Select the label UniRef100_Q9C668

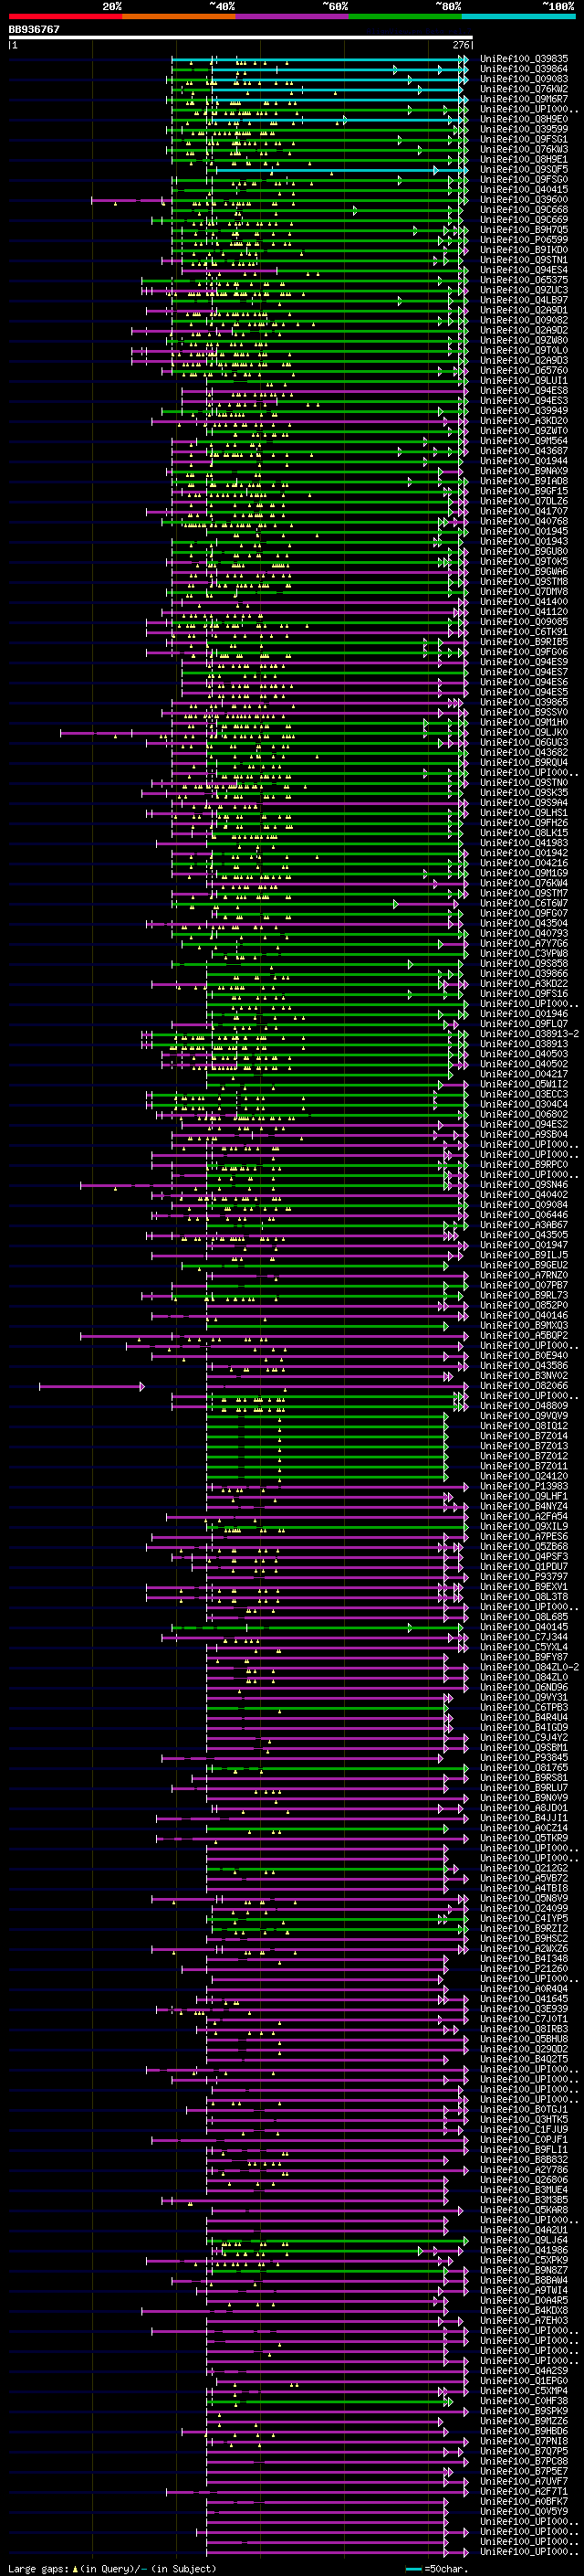pos(524,209)
